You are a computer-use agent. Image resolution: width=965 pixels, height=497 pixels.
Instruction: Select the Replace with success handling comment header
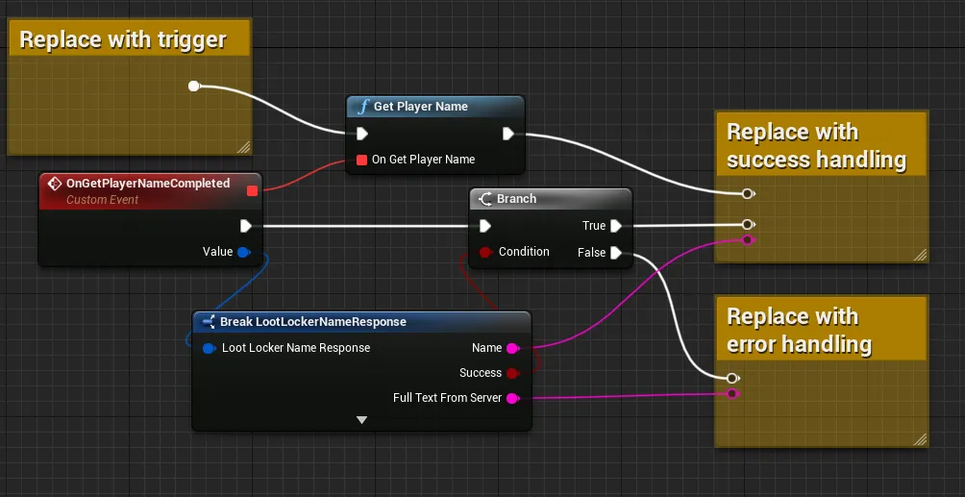(x=821, y=143)
